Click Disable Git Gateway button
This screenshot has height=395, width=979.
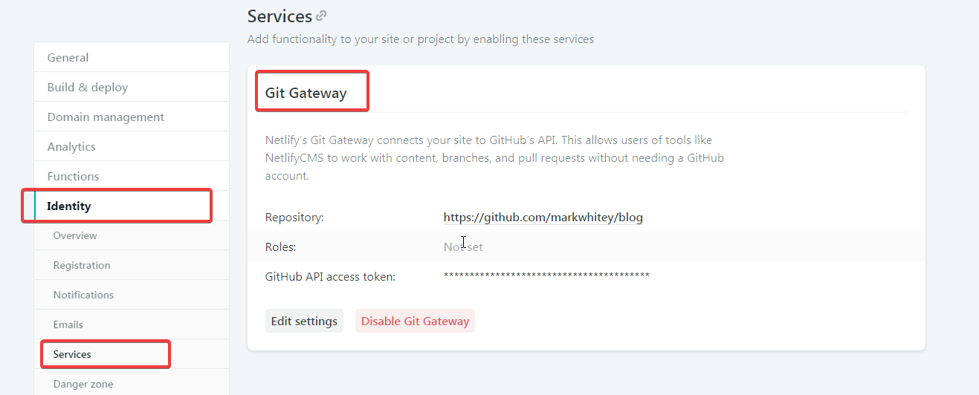coord(415,321)
